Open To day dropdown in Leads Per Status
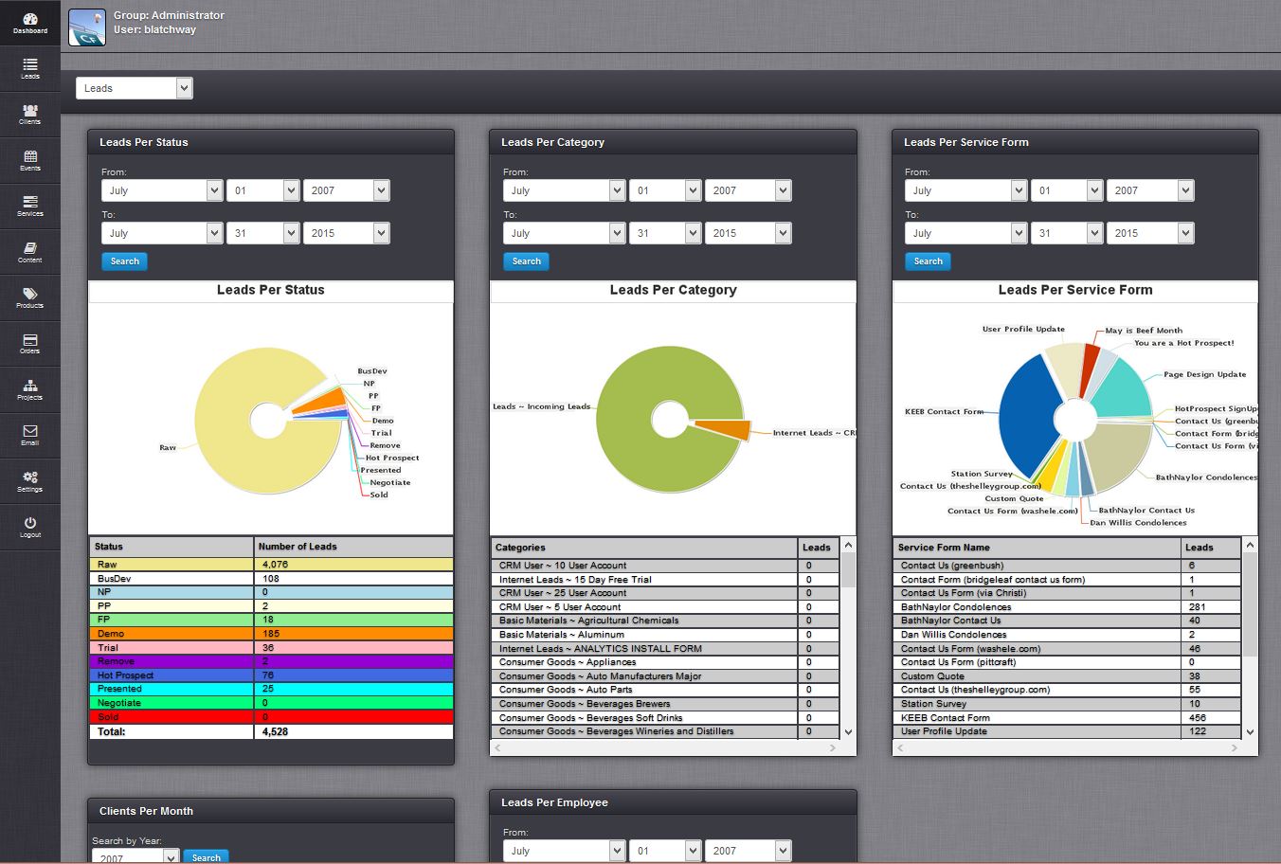Viewport: 1281px width, 864px height. point(263,233)
